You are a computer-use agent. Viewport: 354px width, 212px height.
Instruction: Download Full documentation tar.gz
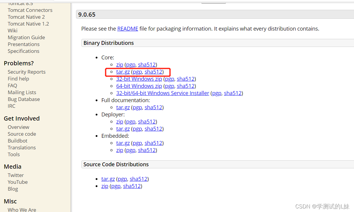(x=123, y=107)
